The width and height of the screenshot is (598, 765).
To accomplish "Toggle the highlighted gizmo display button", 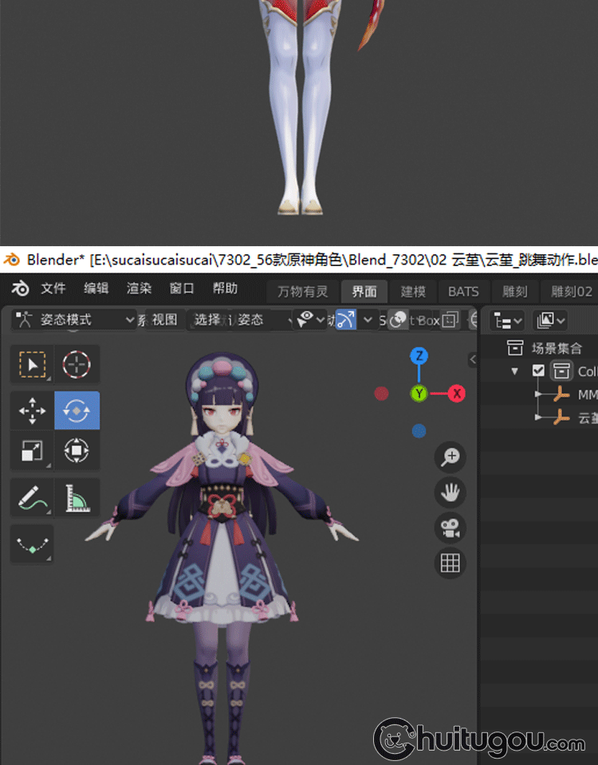I will pyautogui.click(x=345, y=320).
